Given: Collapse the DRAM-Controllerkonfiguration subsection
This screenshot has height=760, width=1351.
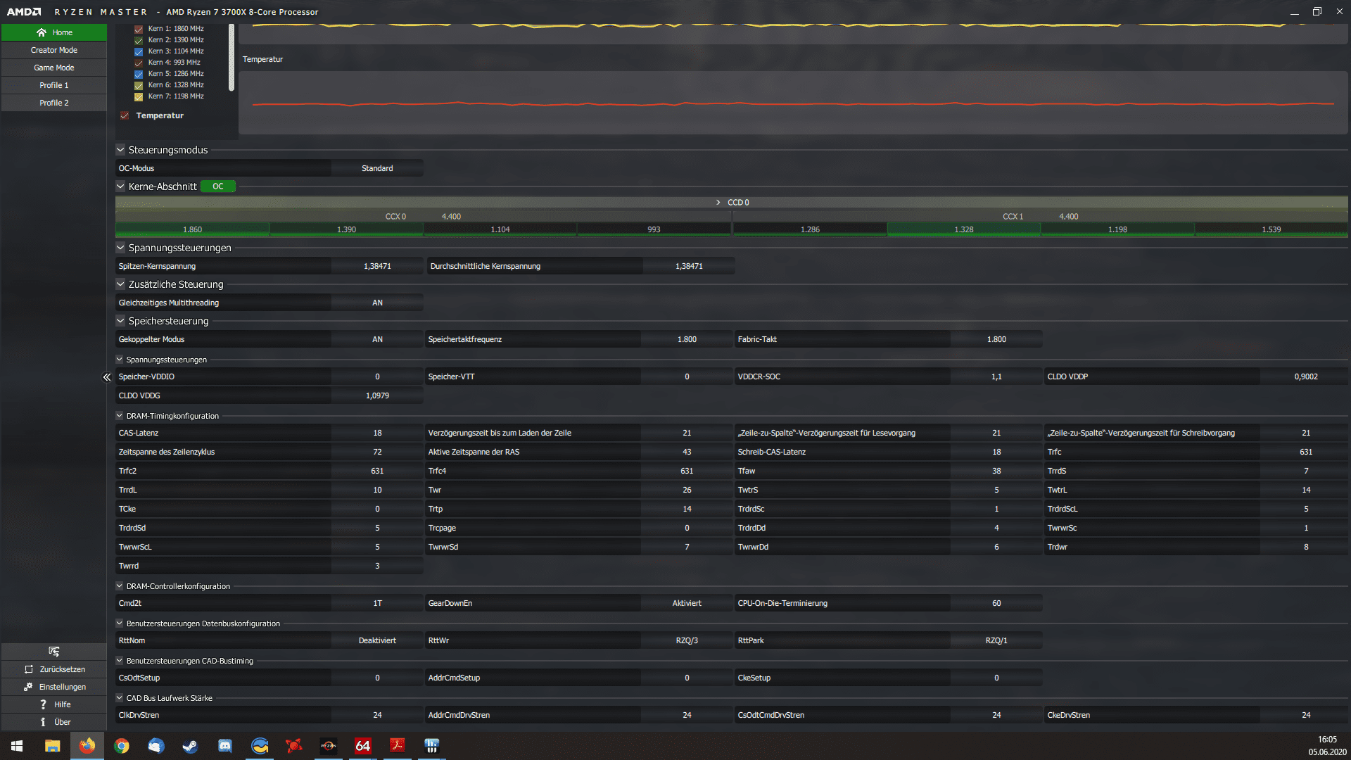Looking at the screenshot, I should click(120, 586).
